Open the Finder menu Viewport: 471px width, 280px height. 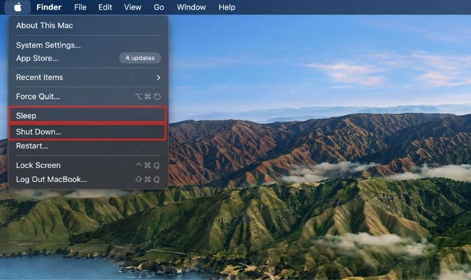pyautogui.click(x=49, y=7)
